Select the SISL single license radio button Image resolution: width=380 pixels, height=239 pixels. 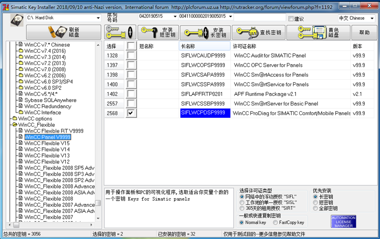click(242, 203)
